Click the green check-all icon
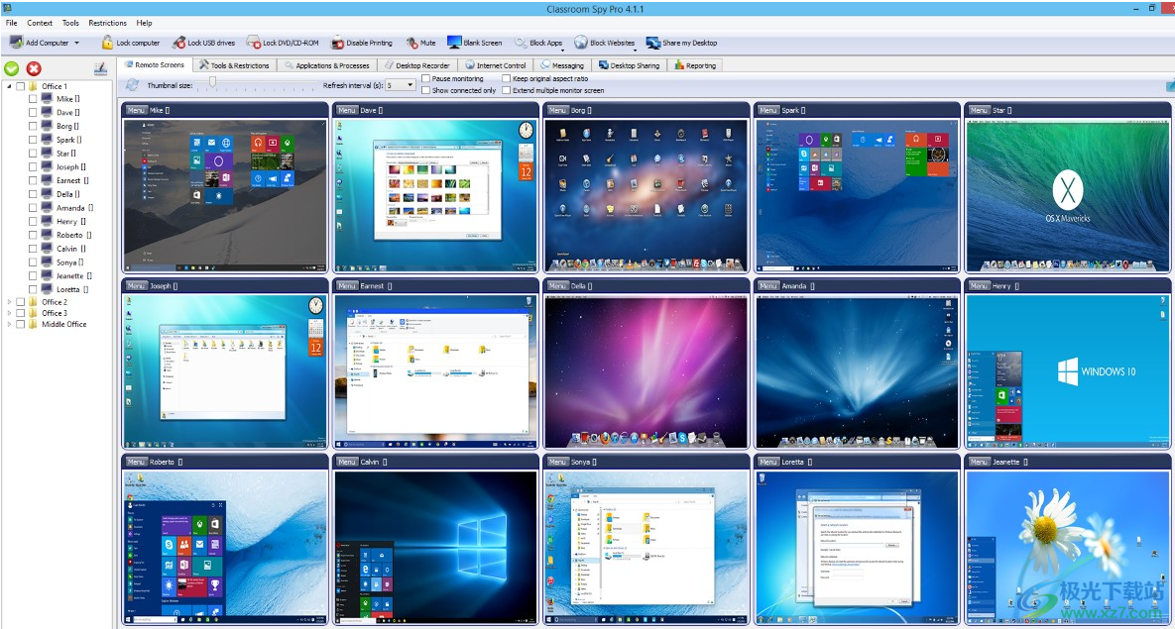The width and height of the screenshot is (1175, 629). pos(11,69)
